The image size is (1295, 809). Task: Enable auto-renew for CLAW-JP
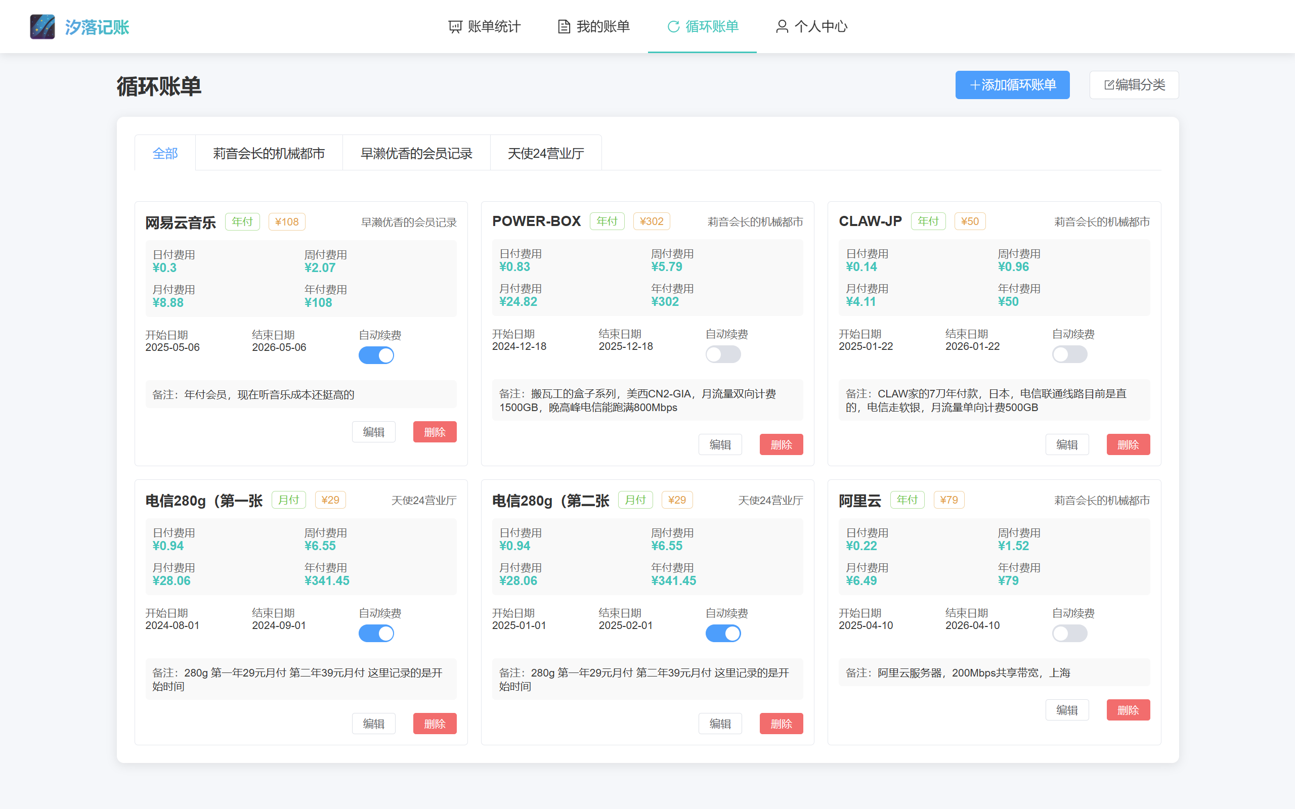(1070, 354)
